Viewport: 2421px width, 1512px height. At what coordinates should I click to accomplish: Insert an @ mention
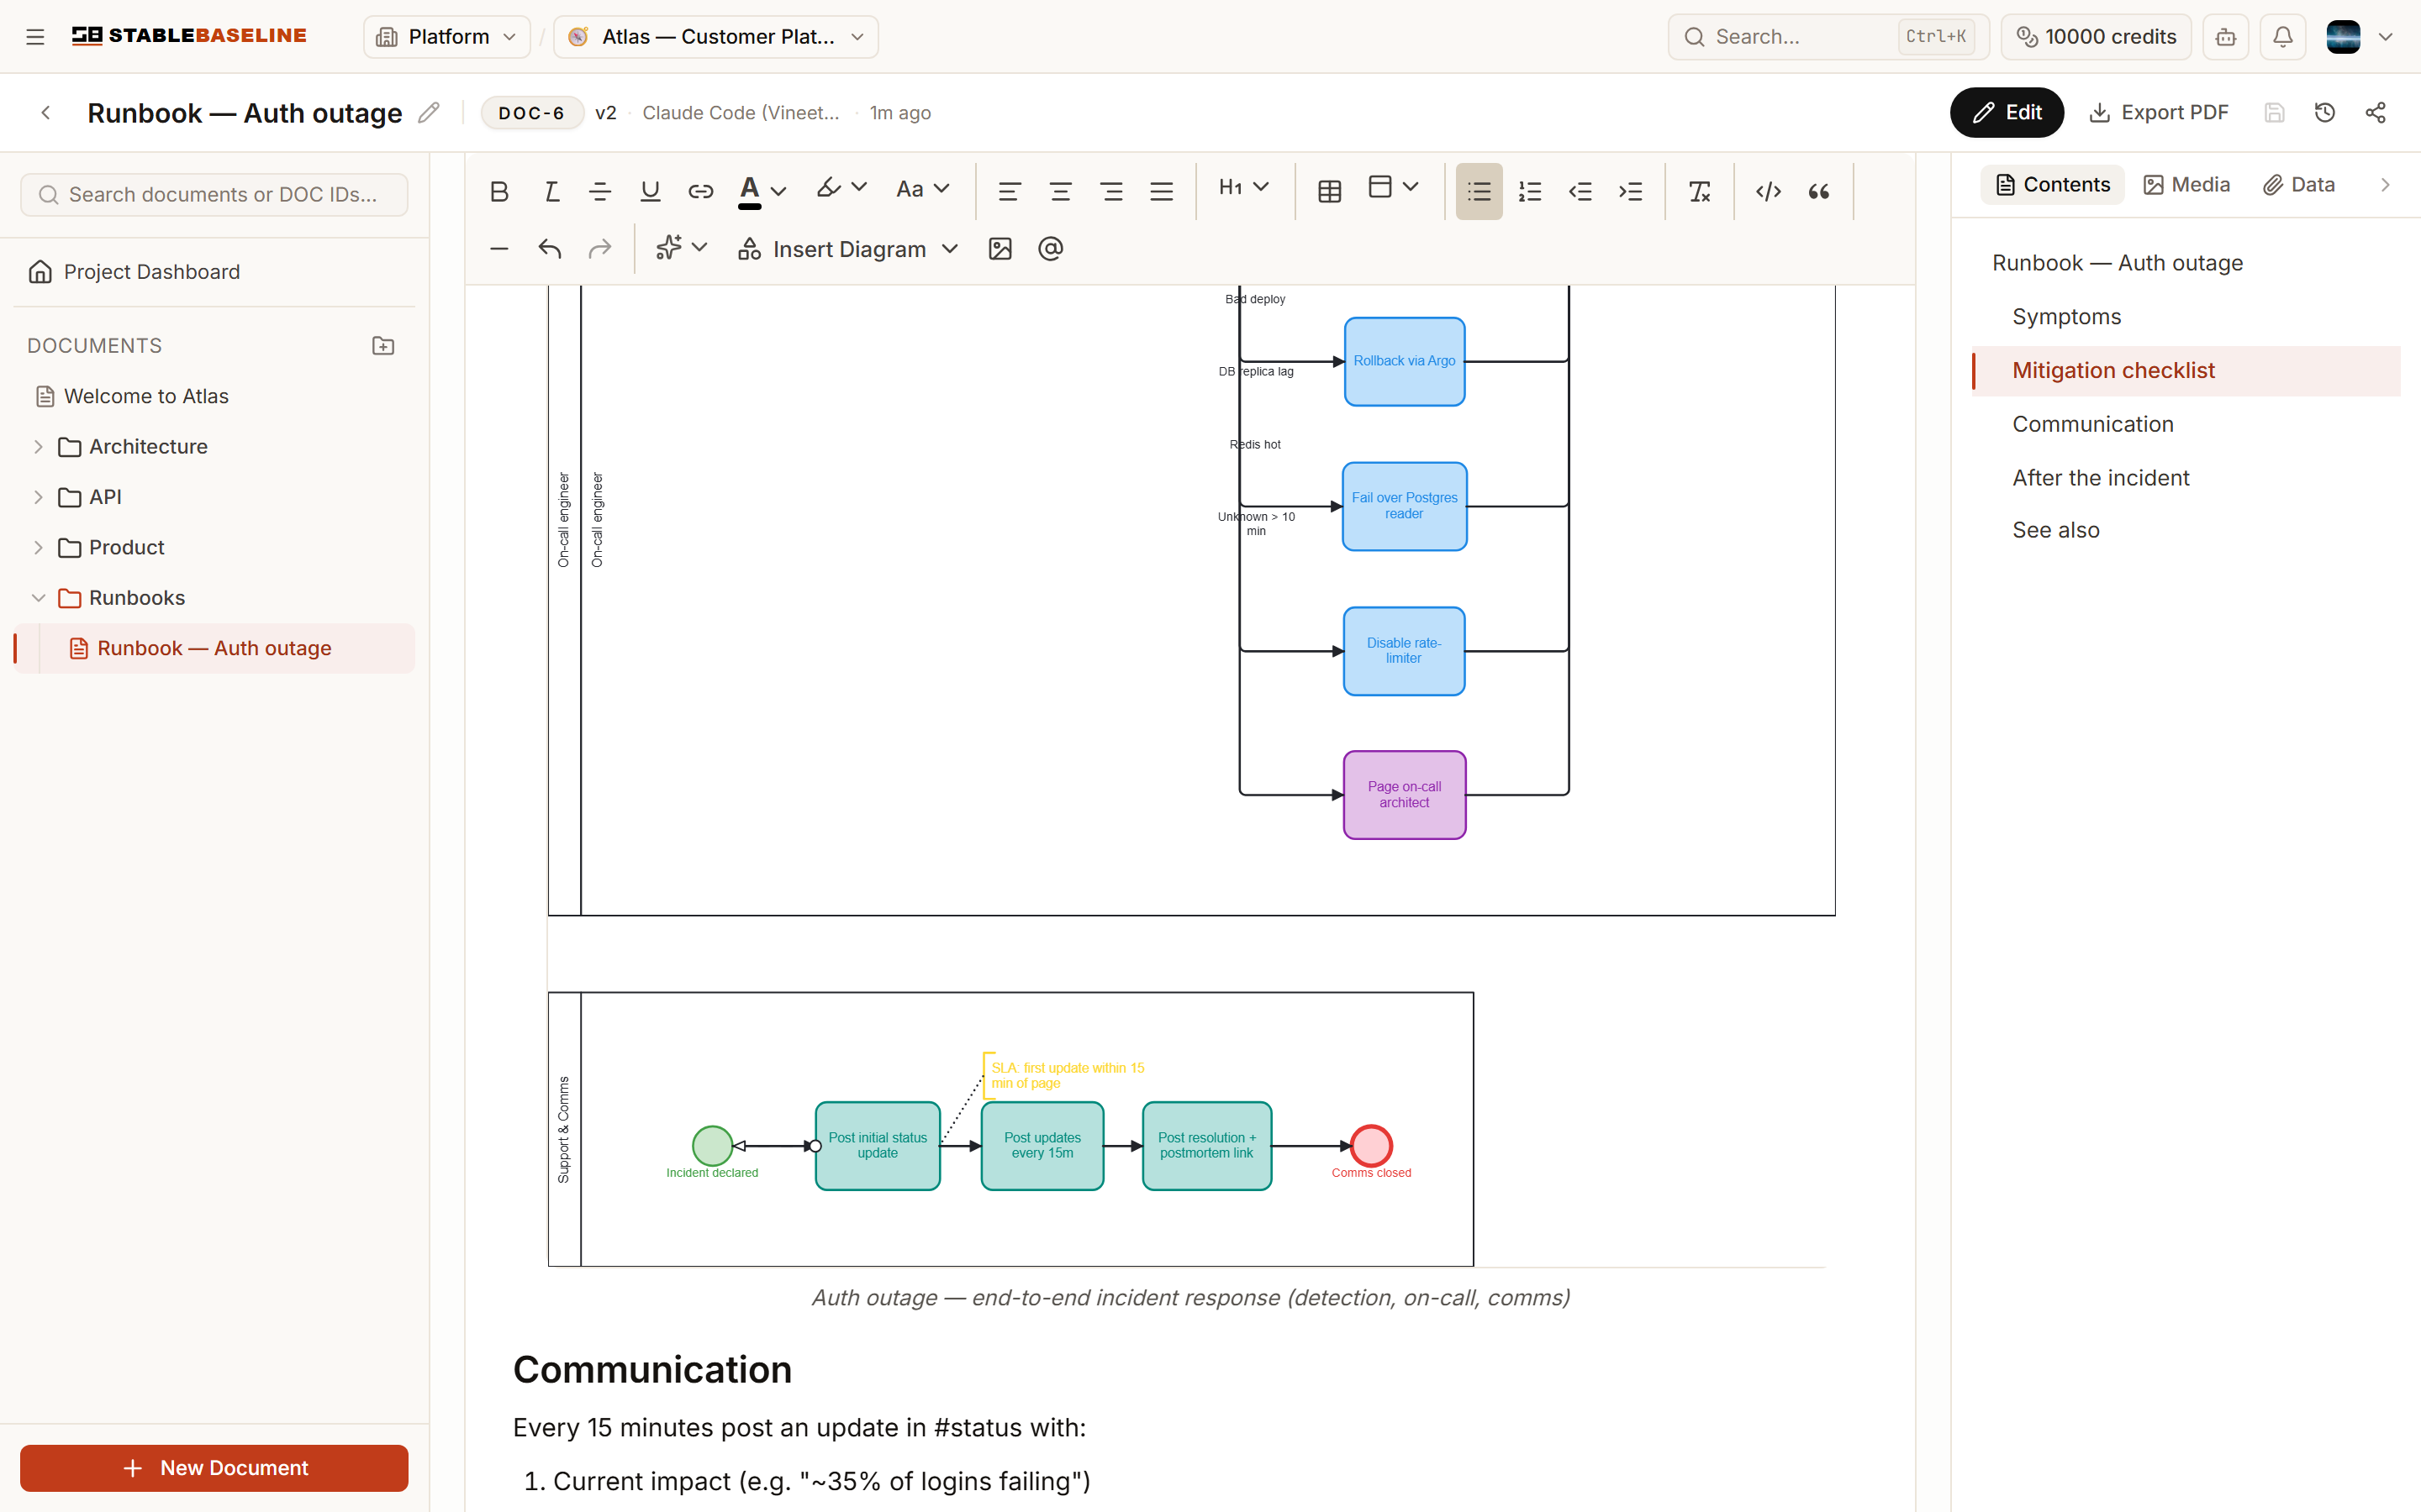(x=1051, y=249)
